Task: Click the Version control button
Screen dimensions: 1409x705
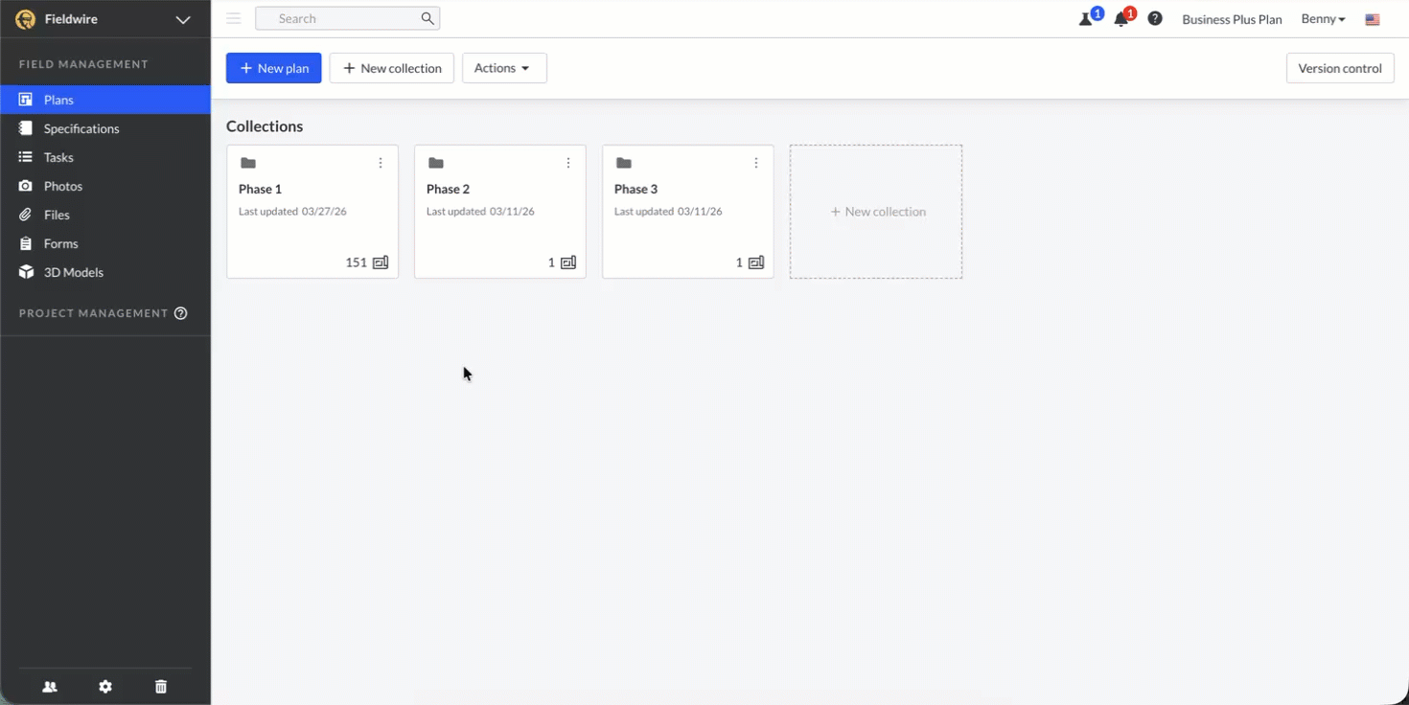Action: point(1339,68)
